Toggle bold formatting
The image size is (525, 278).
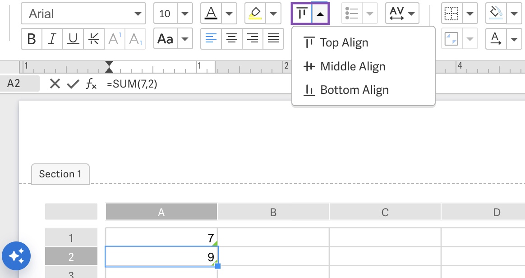tap(32, 39)
